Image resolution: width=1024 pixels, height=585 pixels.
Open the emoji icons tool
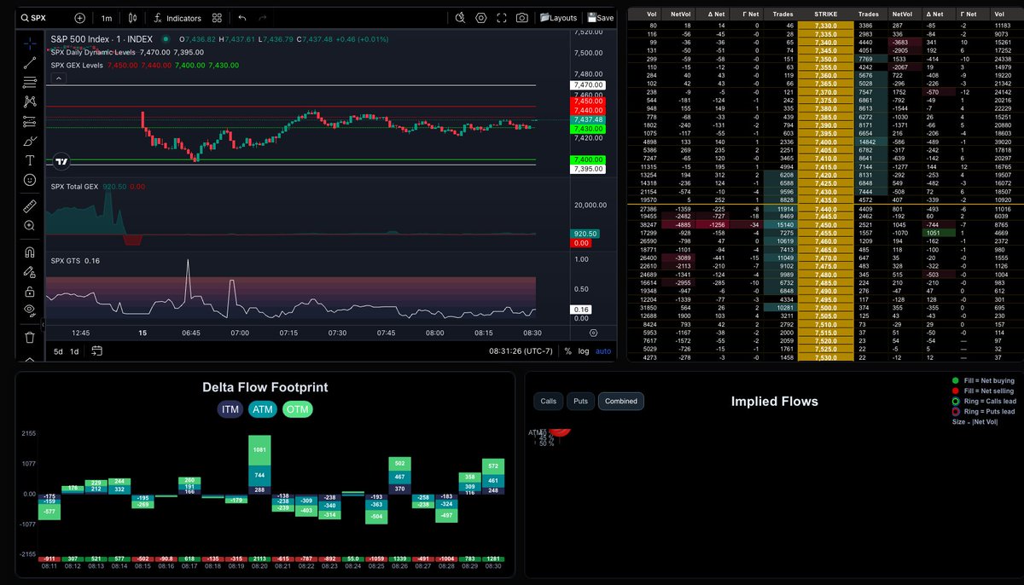[x=30, y=179]
